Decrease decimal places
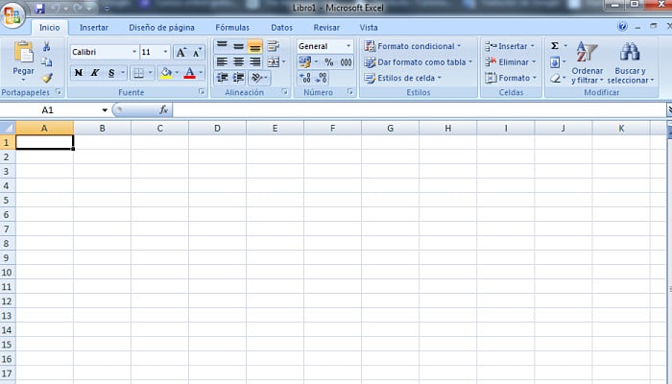Image resolution: width=672 pixels, height=384 pixels. pyautogui.click(x=321, y=78)
